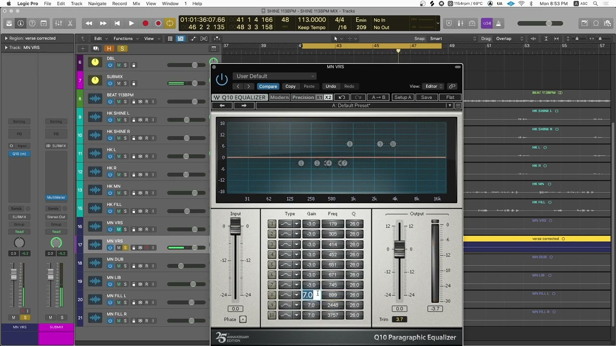616x346 pixels.
Task: Toggle the global Solo button S
Action: (x=122, y=49)
